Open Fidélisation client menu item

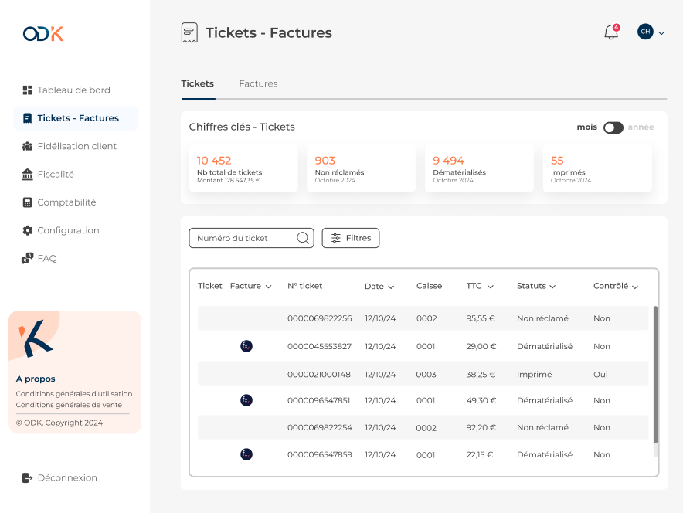click(76, 146)
